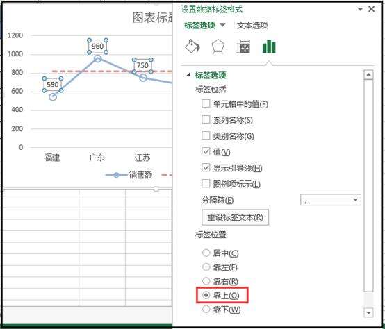Click data point marker for 福建
Viewport: 385px width, 329px height.
pos(53,97)
